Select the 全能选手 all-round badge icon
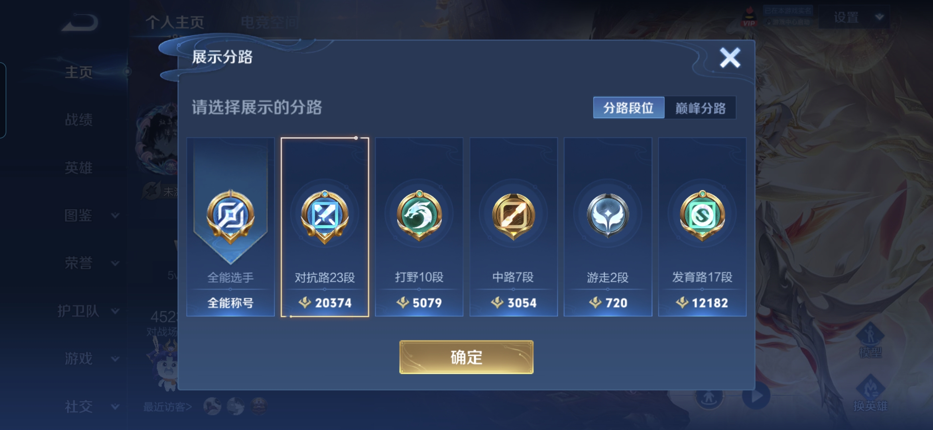This screenshot has height=430, width=933. click(230, 216)
